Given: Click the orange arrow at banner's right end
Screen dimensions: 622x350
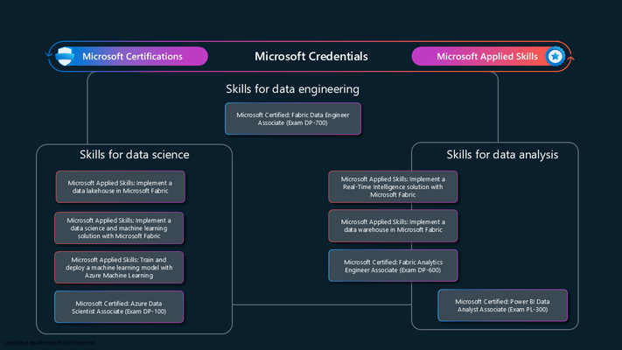Looking at the screenshot, I should click(x=571, y=59).
